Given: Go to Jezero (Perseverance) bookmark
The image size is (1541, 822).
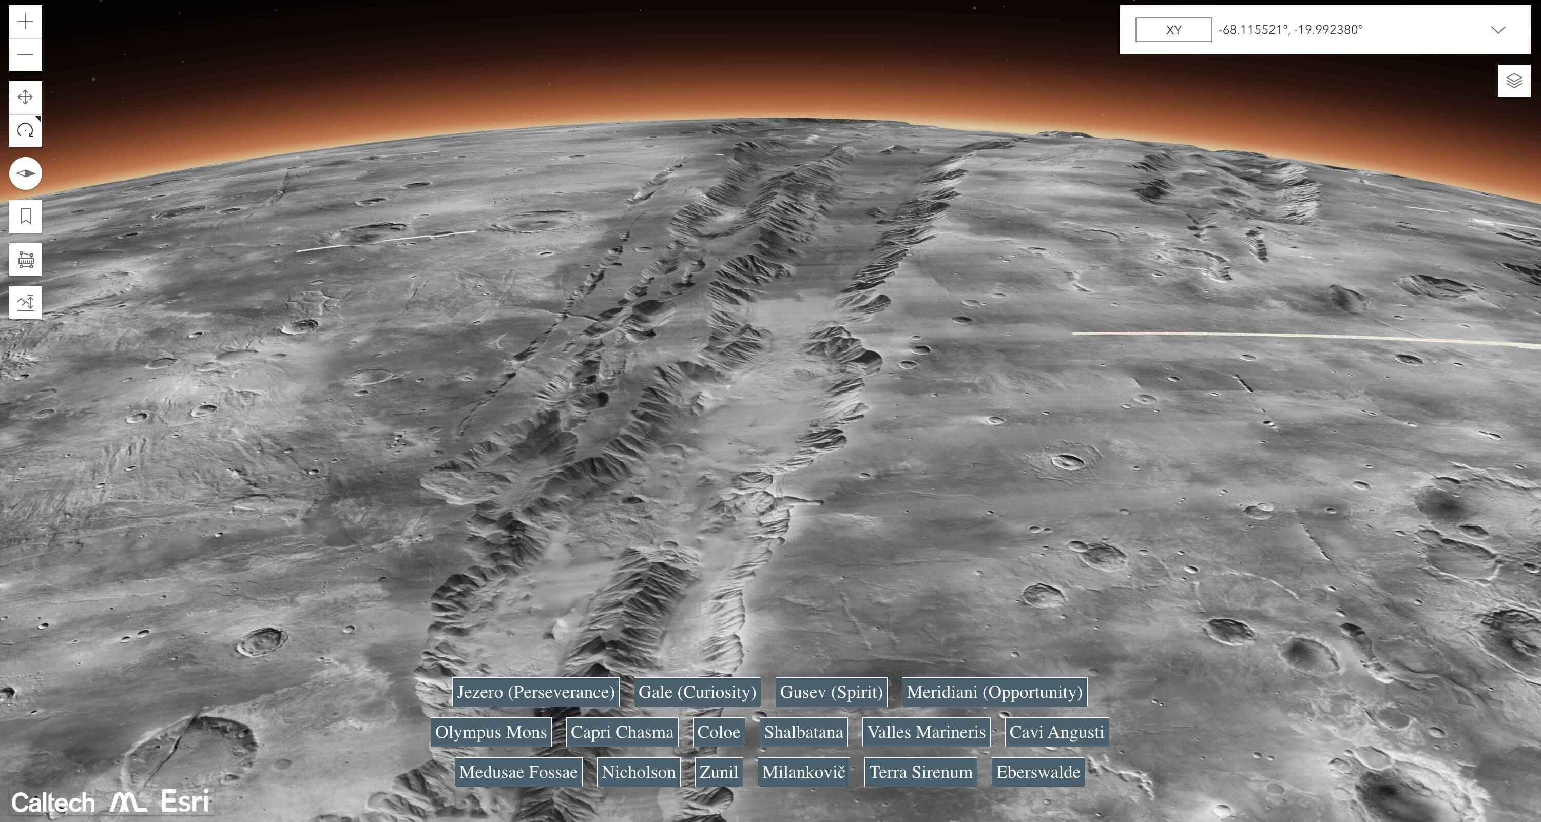Looking at the screenshot, I should pyautogui.click(x=535, y=692).
